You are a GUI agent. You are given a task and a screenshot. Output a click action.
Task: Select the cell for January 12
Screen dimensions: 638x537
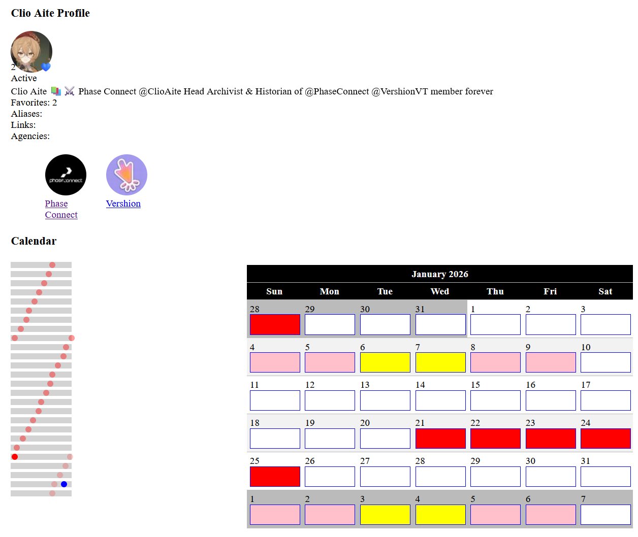coord(330,400)
